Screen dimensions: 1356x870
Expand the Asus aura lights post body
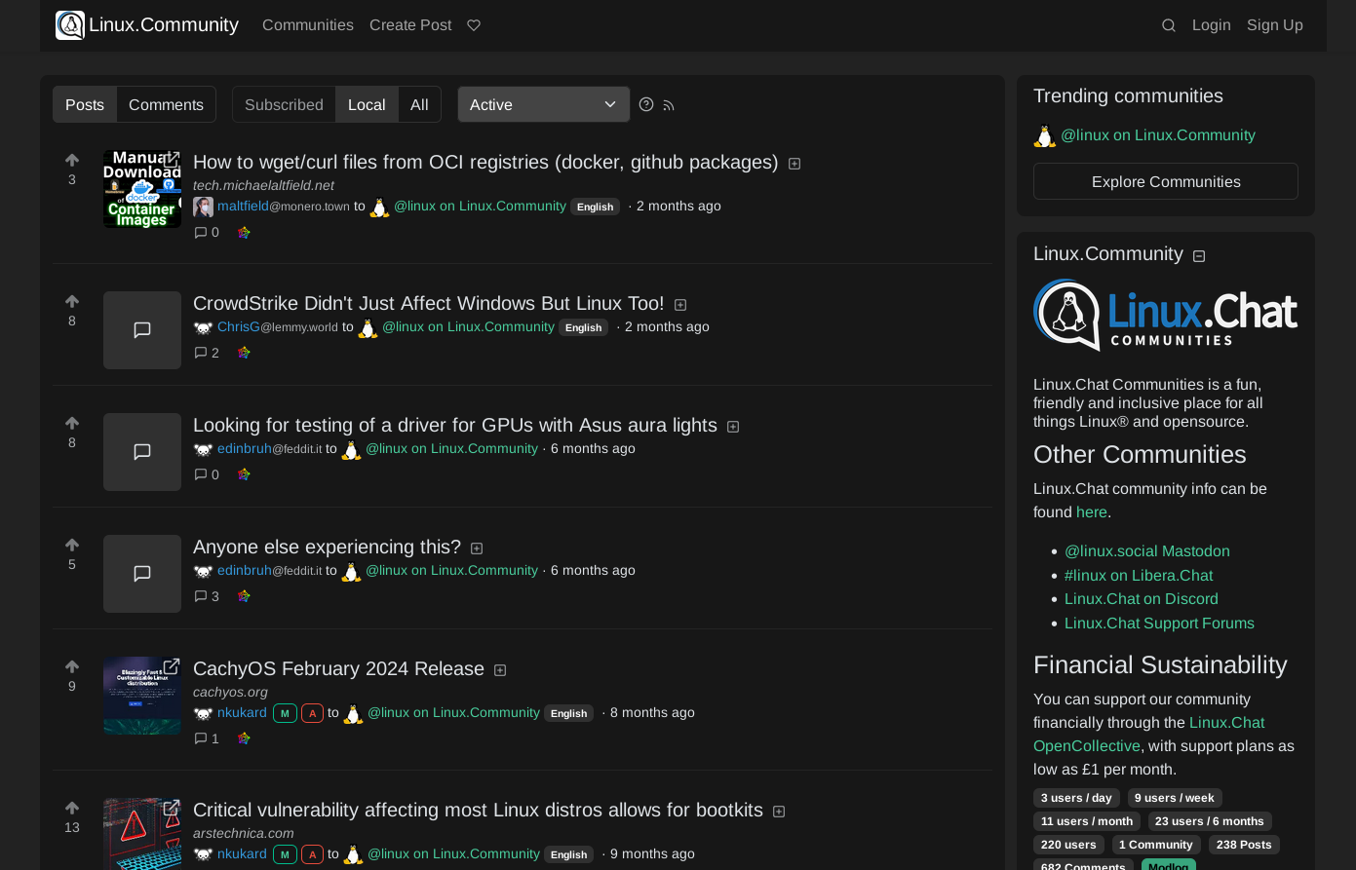coord(733,427)
